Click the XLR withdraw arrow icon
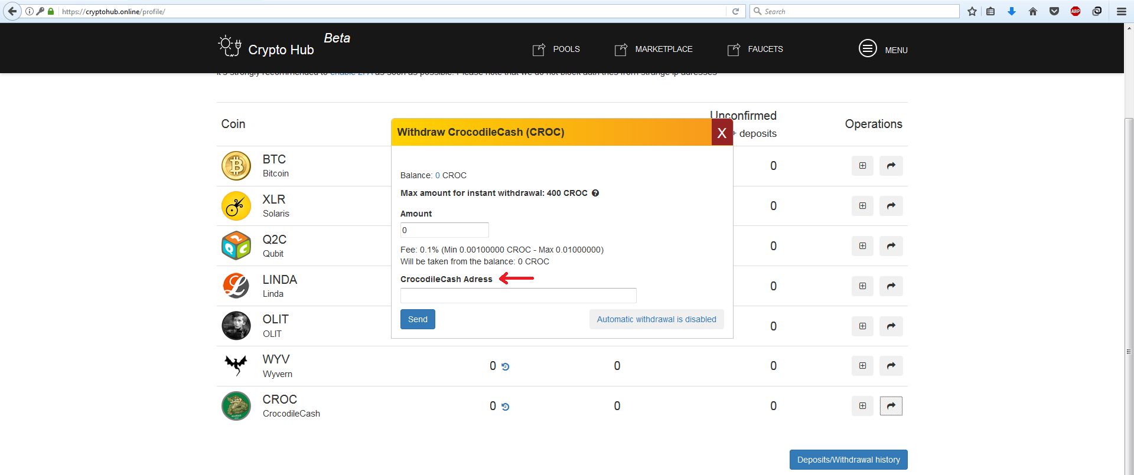Screen dimensions: 1134x475 click(x=891, y=206)
